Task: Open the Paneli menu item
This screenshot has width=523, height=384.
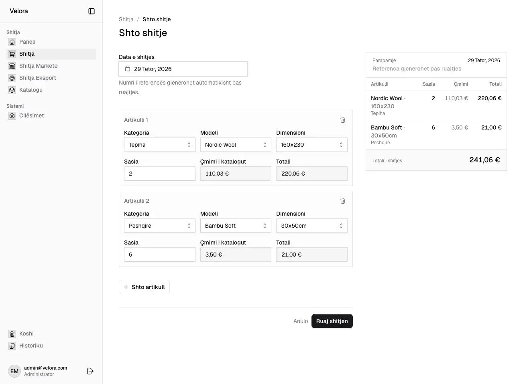Action: pyautogui.click(x=51, y=42)
